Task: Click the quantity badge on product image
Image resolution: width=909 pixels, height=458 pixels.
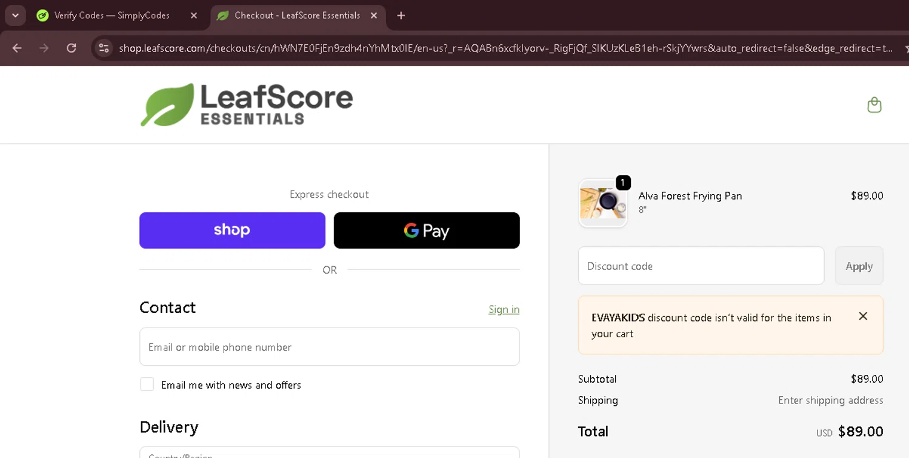Action: click(x=623, y=182)
